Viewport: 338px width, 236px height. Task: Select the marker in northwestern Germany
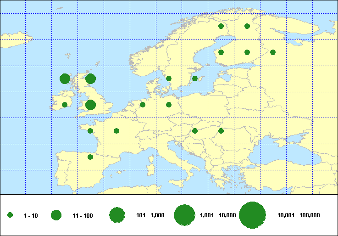click(x=143, y=105)
